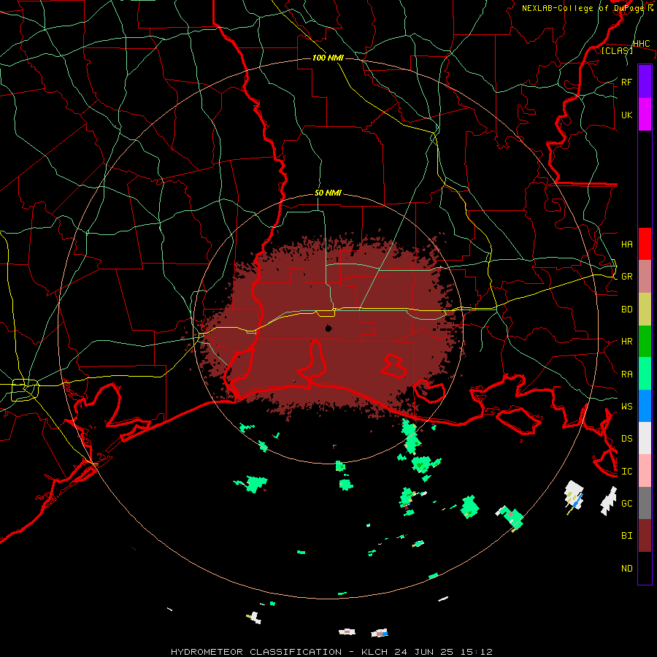Click the BD yellow legend swatch
Viewport: 657px width, 657px height.
point(645,310)
